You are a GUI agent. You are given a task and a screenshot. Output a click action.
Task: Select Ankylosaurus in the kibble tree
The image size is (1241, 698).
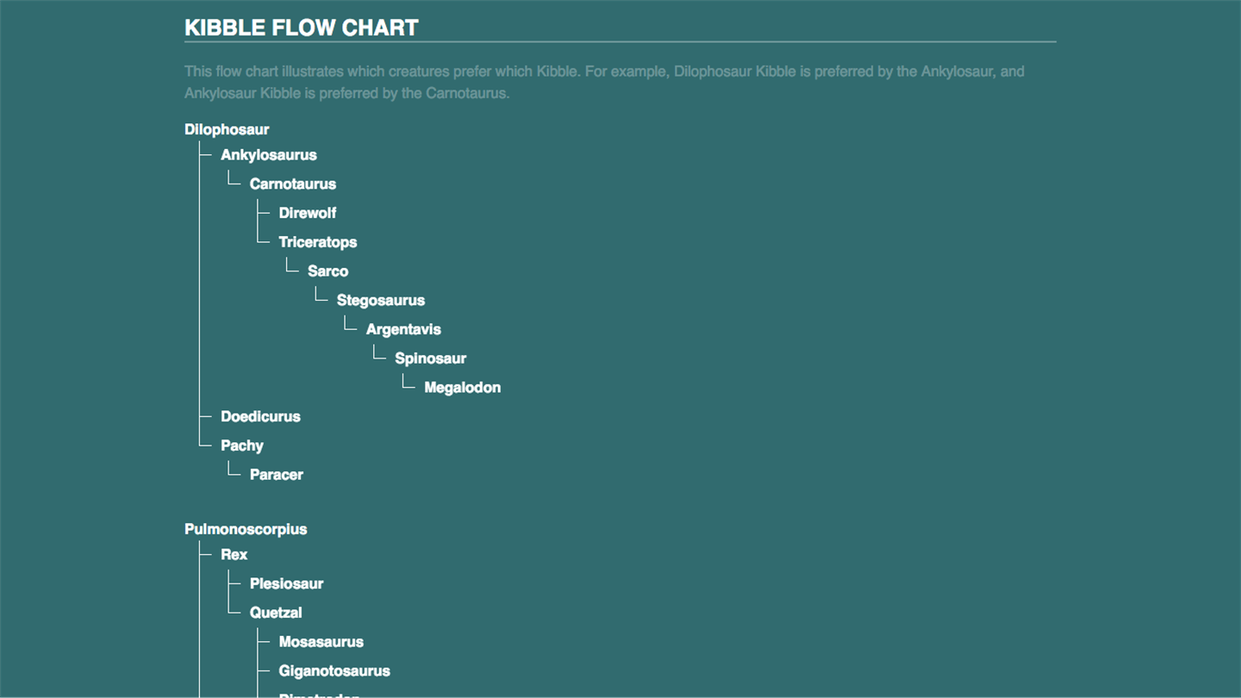point(268,155)
